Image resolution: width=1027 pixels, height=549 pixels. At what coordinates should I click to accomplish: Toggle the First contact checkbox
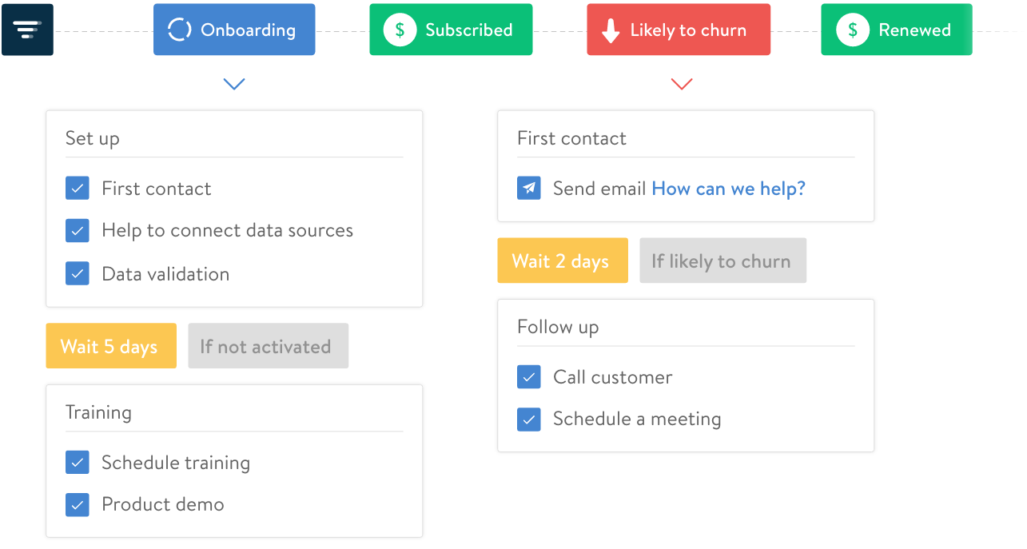(78, 189)
